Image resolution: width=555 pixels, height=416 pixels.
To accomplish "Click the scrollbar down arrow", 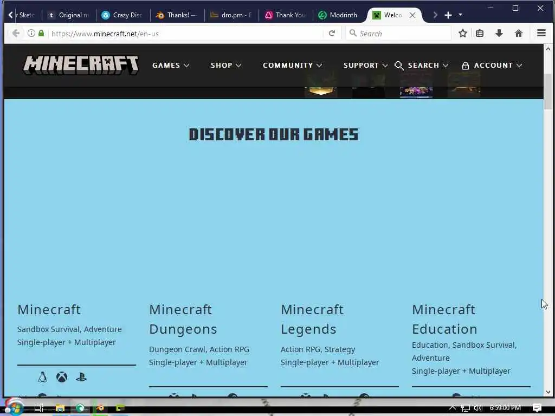I will point(548,392).
